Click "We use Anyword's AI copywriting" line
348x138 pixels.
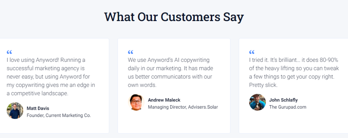[x=169, y=60]
